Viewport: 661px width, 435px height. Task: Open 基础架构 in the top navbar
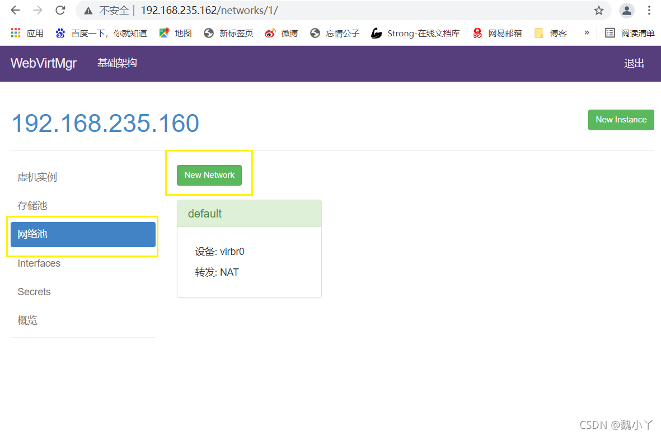pyautogui.click(x=117, y=63)
